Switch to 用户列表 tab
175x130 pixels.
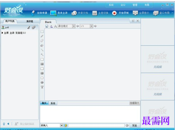pyautogui.click(x=10, y=21)
